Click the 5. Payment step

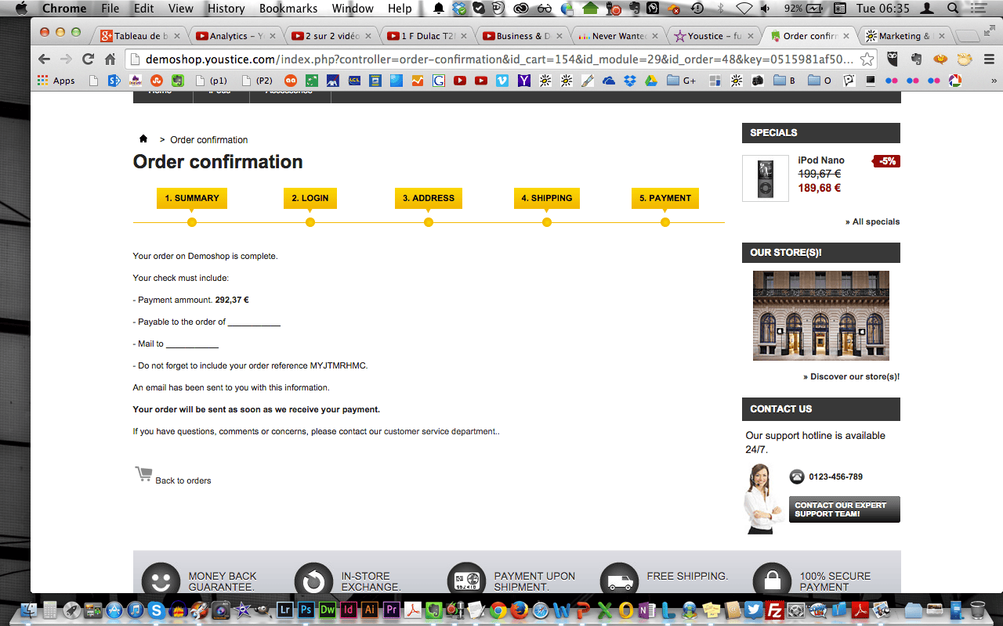coord(665,198)
